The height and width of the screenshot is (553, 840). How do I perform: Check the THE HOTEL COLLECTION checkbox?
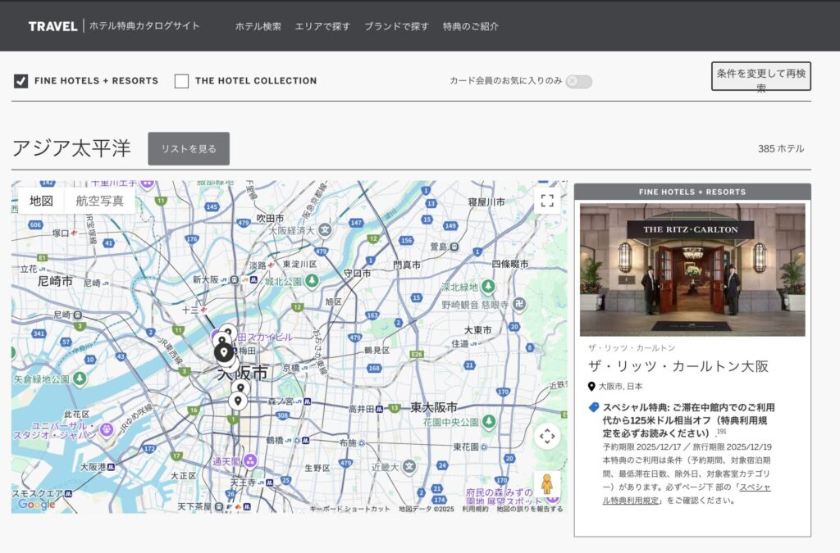(181, 81)
